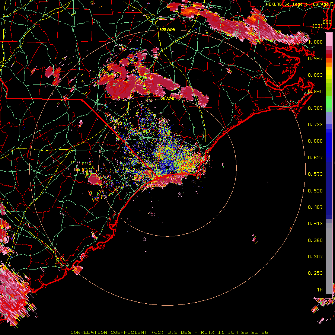Click the 50 NMI range ring label
This screenshot has width=335, height=335.
point(167,98)
